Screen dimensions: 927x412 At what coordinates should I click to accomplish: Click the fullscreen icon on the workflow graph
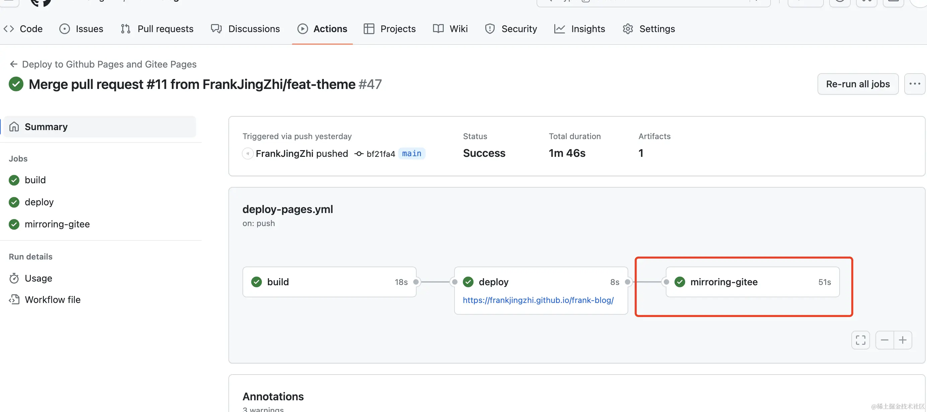coord(860,340)
